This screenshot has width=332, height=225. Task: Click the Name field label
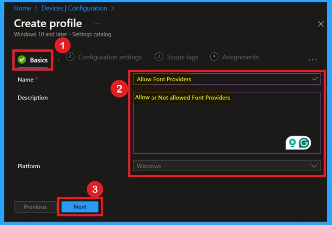pyautogui.click(x=25, y=80)
